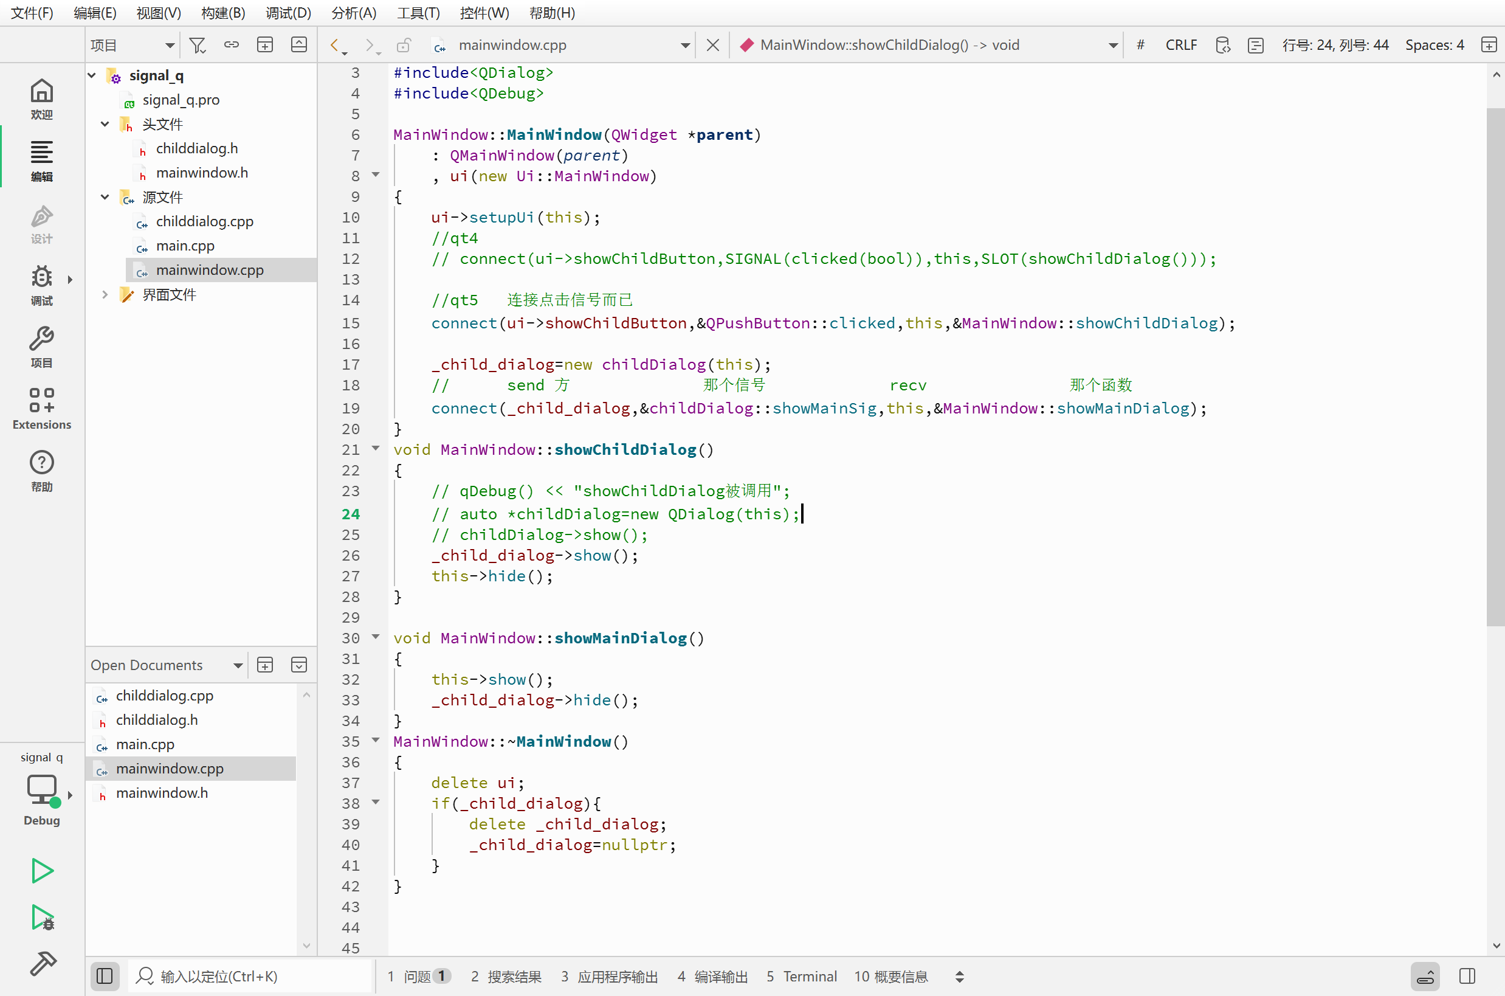Viewport: 1505px width, 996px height.
Task: Switch to Edit (编辑) mode
Action: click(x=42, y=161)
